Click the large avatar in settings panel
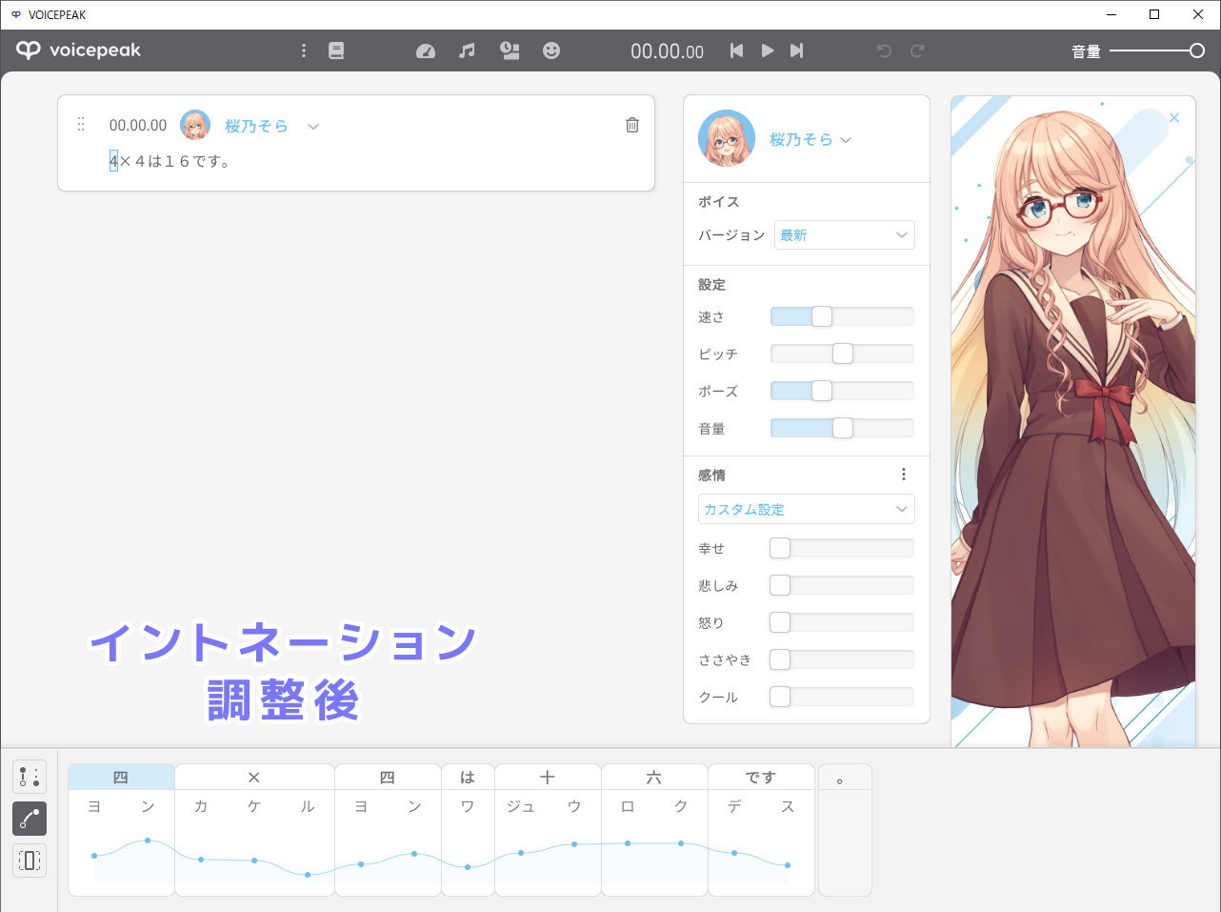The image size is (1221, 912). tap(727, 138)
